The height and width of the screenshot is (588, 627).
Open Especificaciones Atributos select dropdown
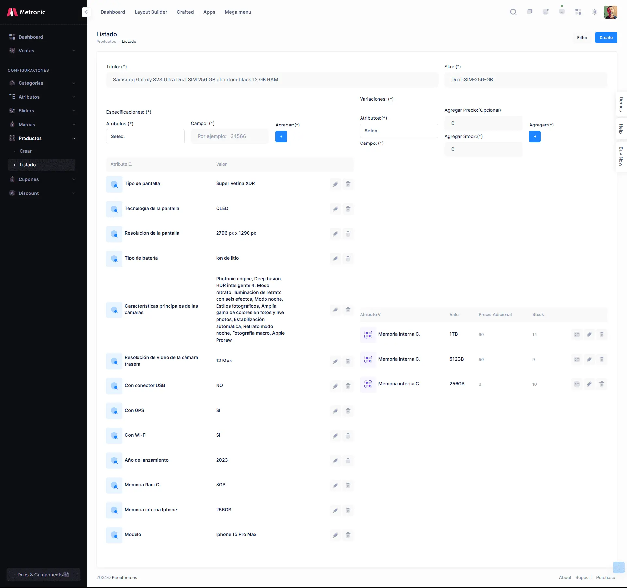145,136
